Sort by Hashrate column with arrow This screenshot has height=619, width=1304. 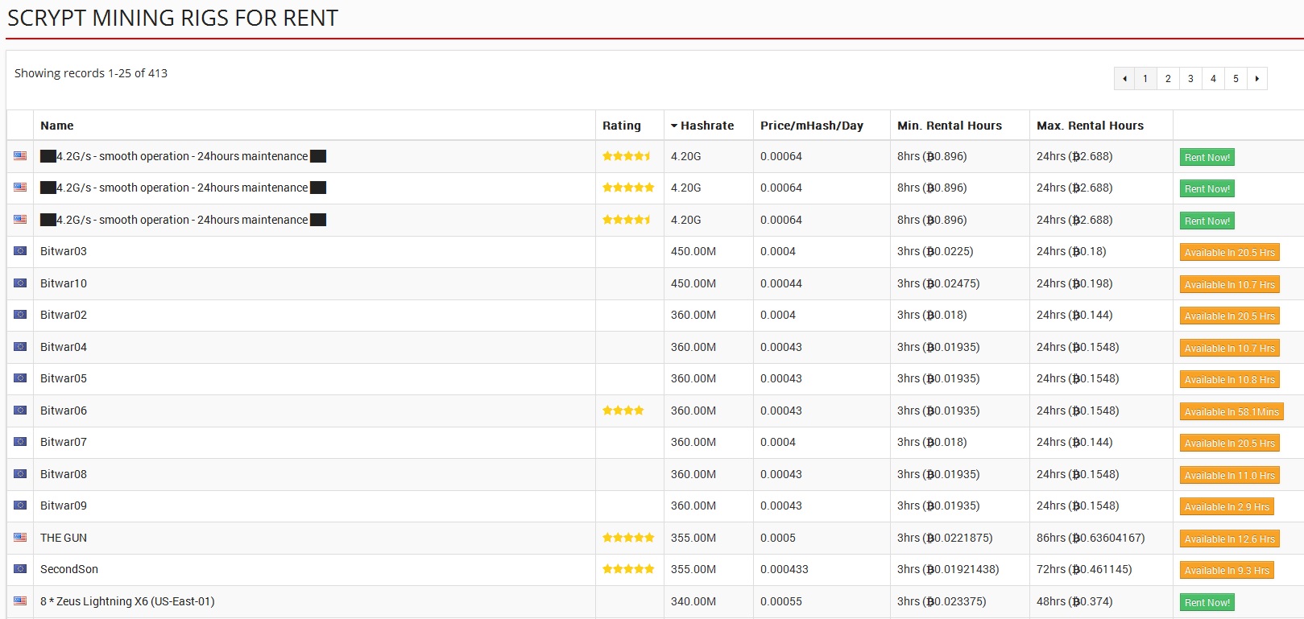tap(702, 126)
